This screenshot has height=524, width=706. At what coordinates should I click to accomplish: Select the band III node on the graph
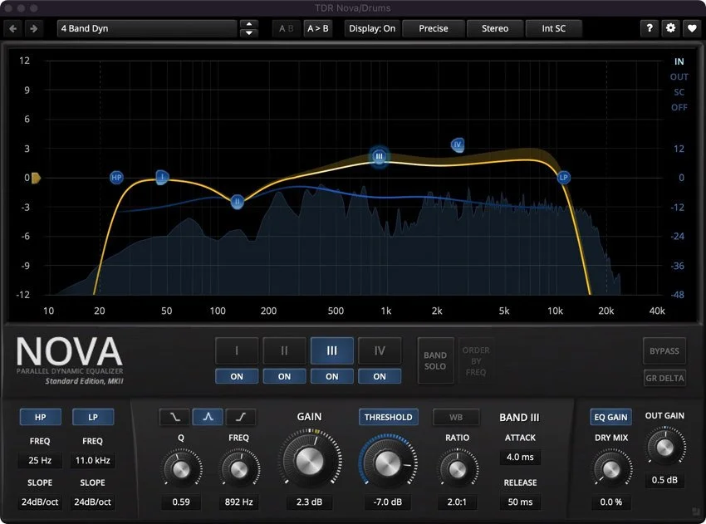coord(379,156)
